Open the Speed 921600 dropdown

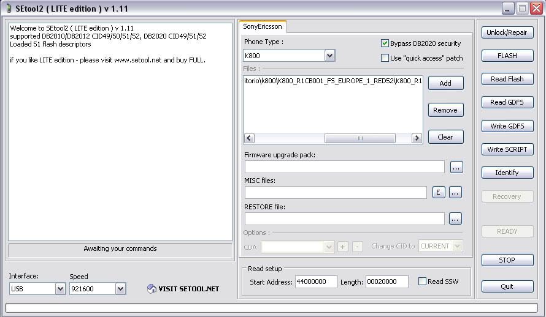tap(120, 288)
